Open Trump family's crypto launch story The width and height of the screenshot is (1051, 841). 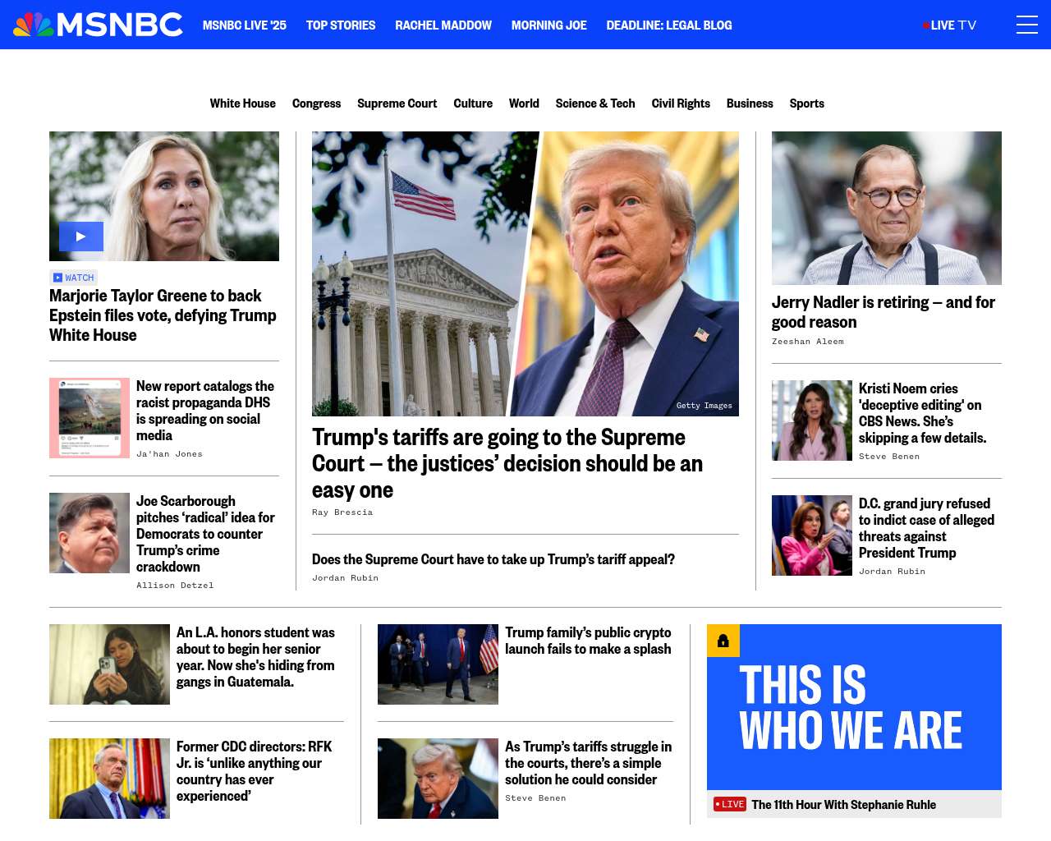(x=588, y=641)
